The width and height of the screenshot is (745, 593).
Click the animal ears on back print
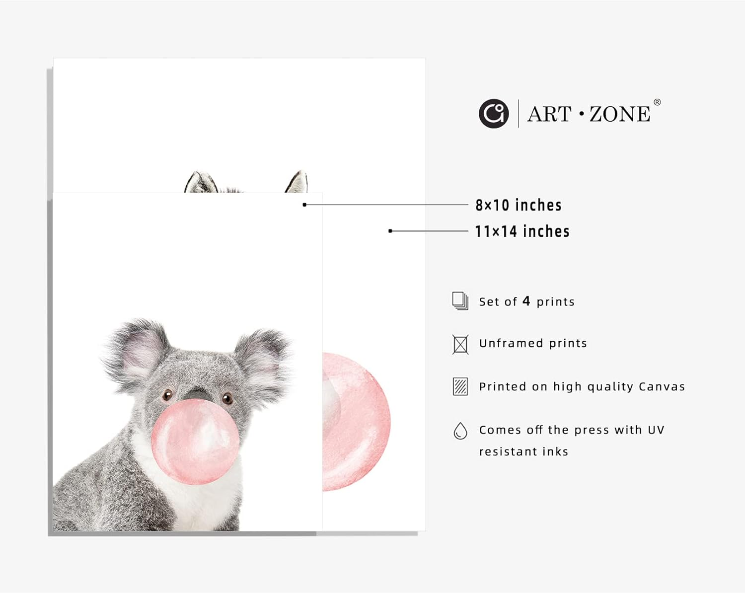pyautogui.click(x=246, y=182)
